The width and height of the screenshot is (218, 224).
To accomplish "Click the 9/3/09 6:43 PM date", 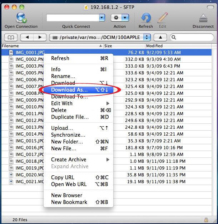I will (163, 66).
